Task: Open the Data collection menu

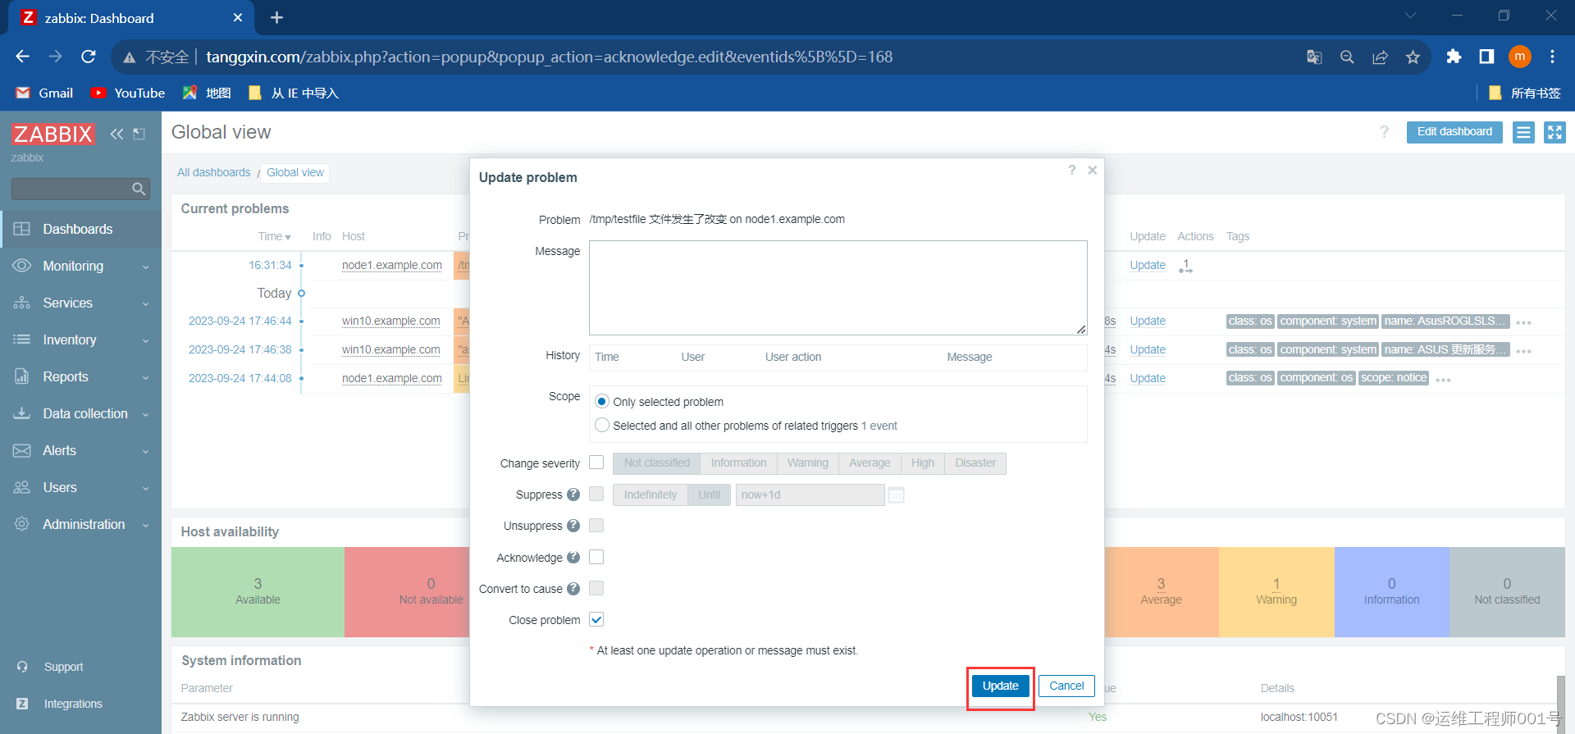Action: coord(80,413)
